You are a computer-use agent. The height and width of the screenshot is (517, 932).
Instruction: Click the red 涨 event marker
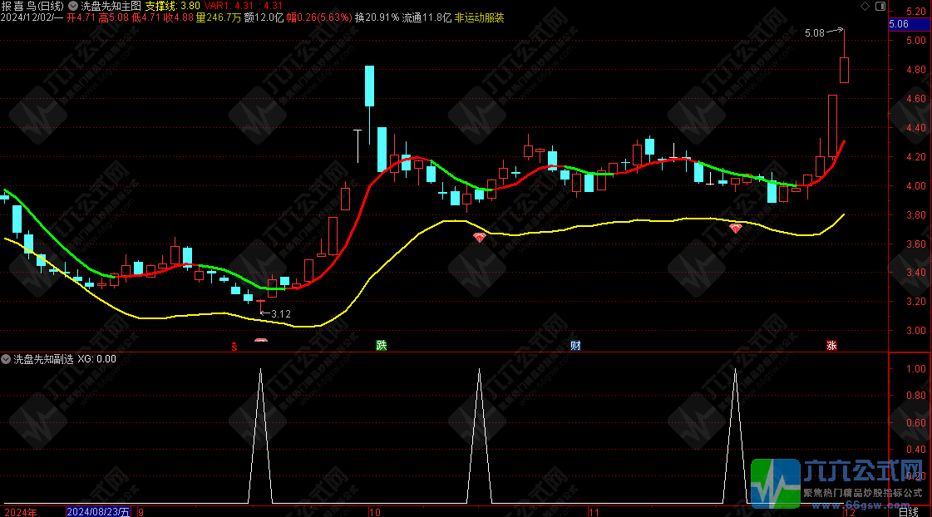[831, 345]
